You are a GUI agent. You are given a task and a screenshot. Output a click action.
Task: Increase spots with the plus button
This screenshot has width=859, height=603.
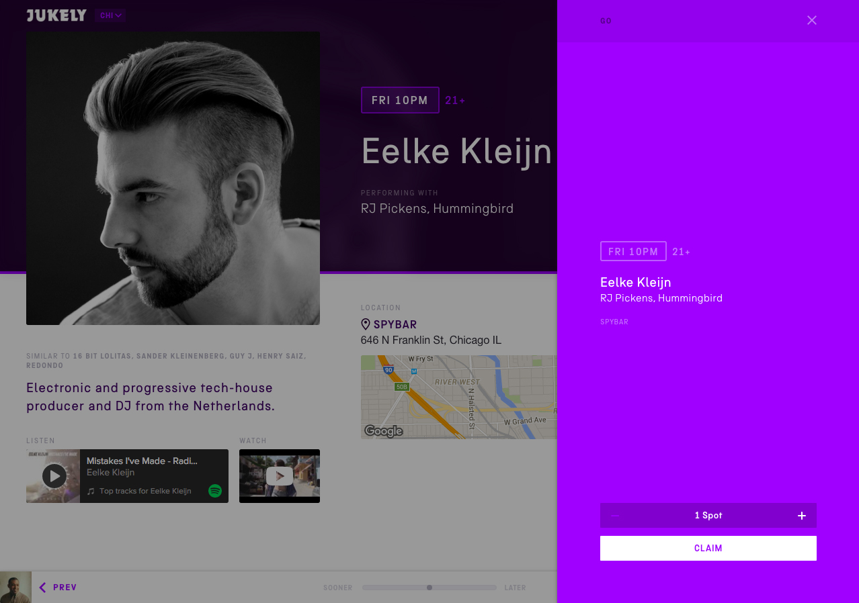point(801,516)
